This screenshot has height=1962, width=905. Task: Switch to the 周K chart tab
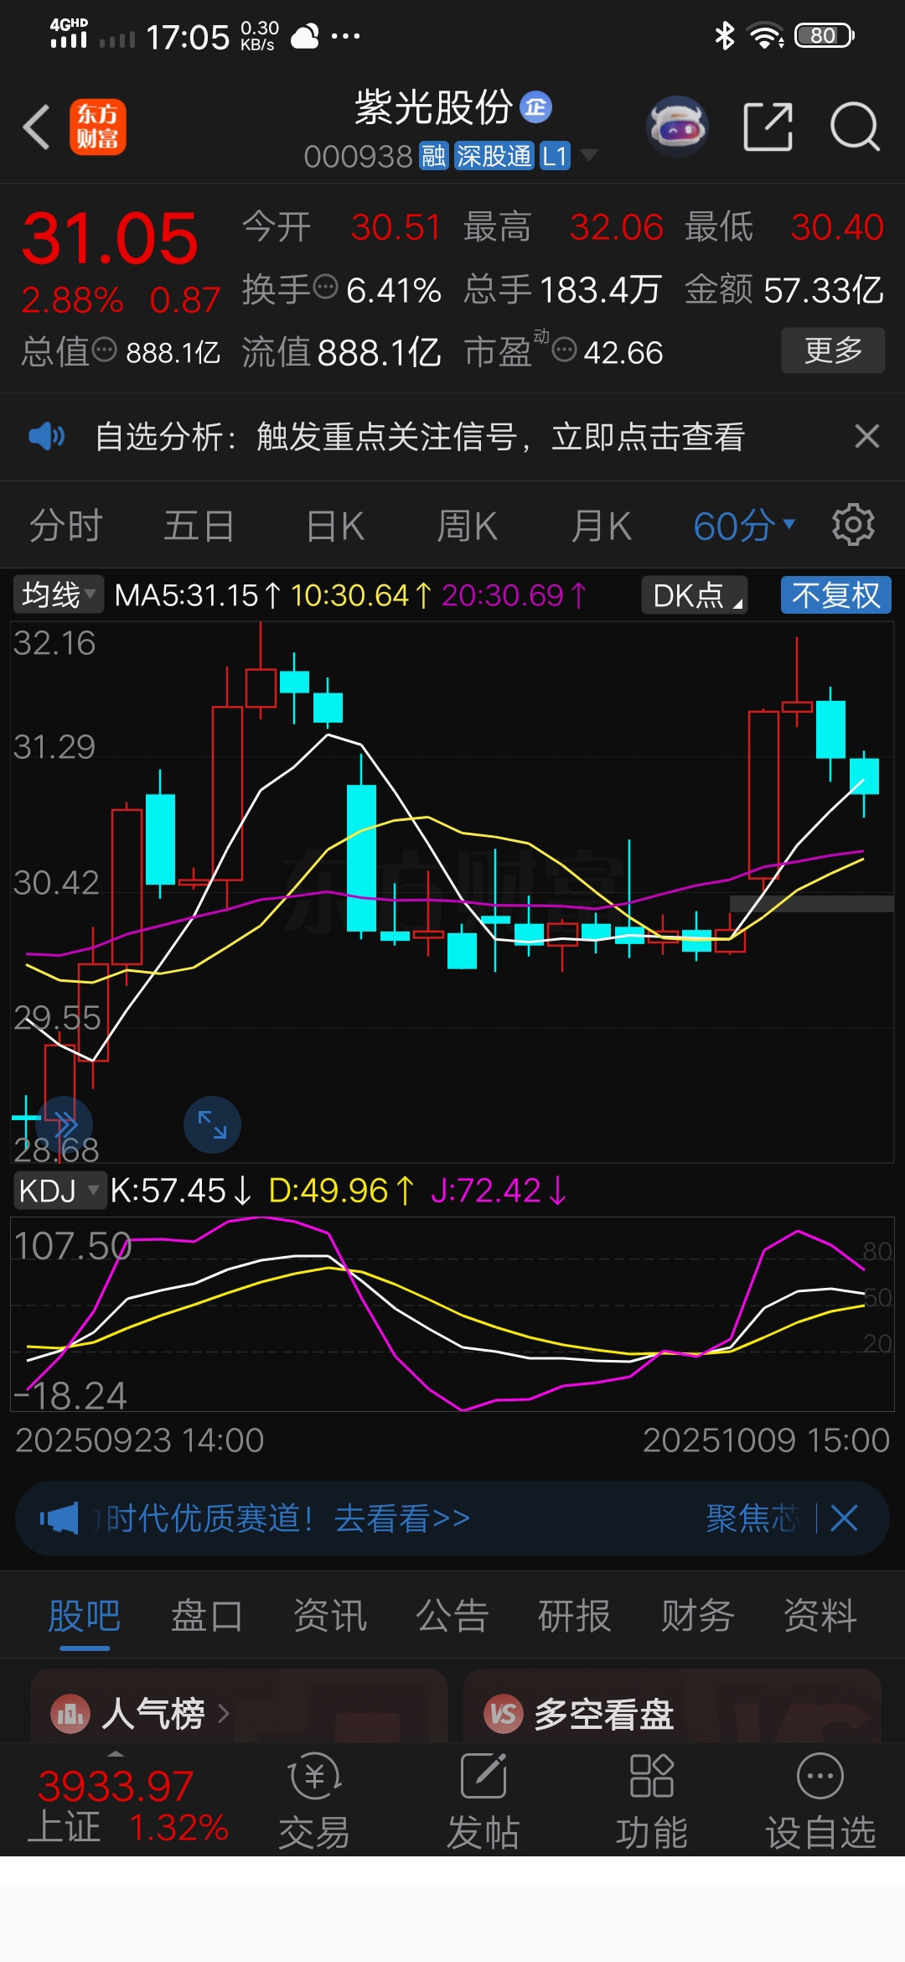468,527
